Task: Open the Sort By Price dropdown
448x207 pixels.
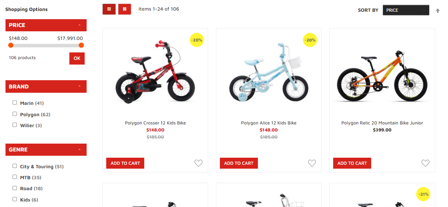Action: click(x=406, y=10)
